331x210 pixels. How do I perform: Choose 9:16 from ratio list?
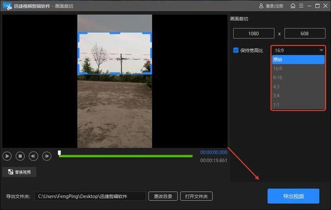(298, 77)
